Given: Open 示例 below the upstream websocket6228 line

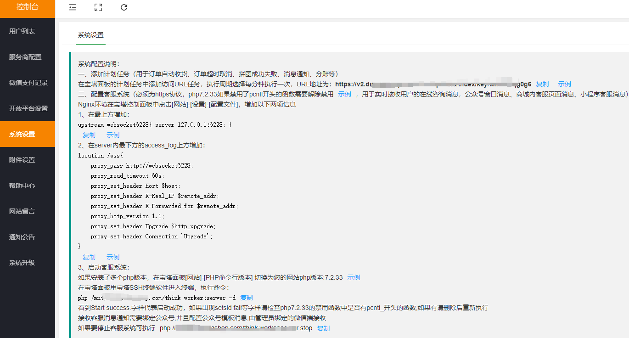Looking at the screenshot, I should (113, 135).
